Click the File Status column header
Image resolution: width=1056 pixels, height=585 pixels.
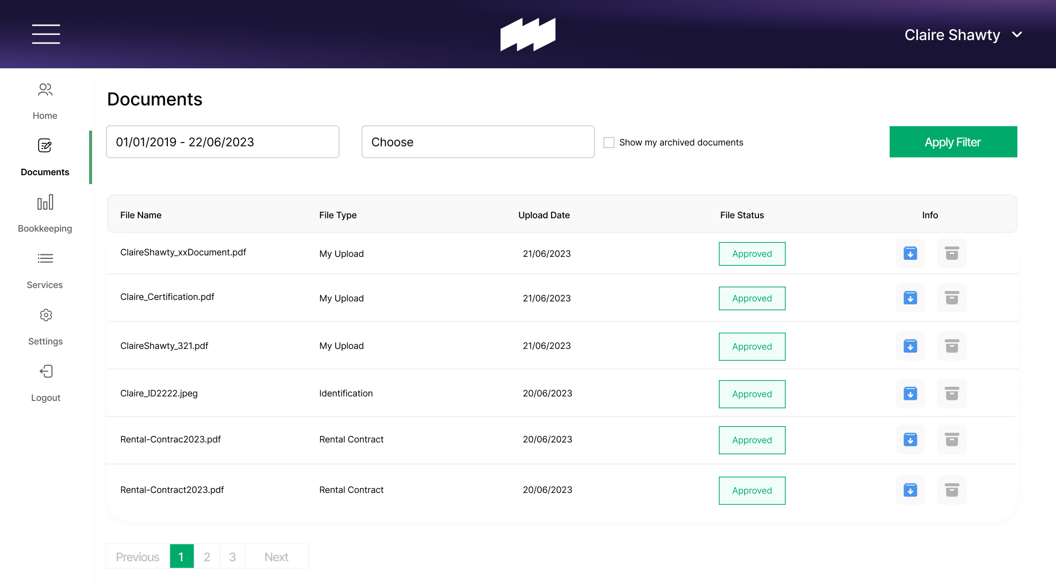742,215
